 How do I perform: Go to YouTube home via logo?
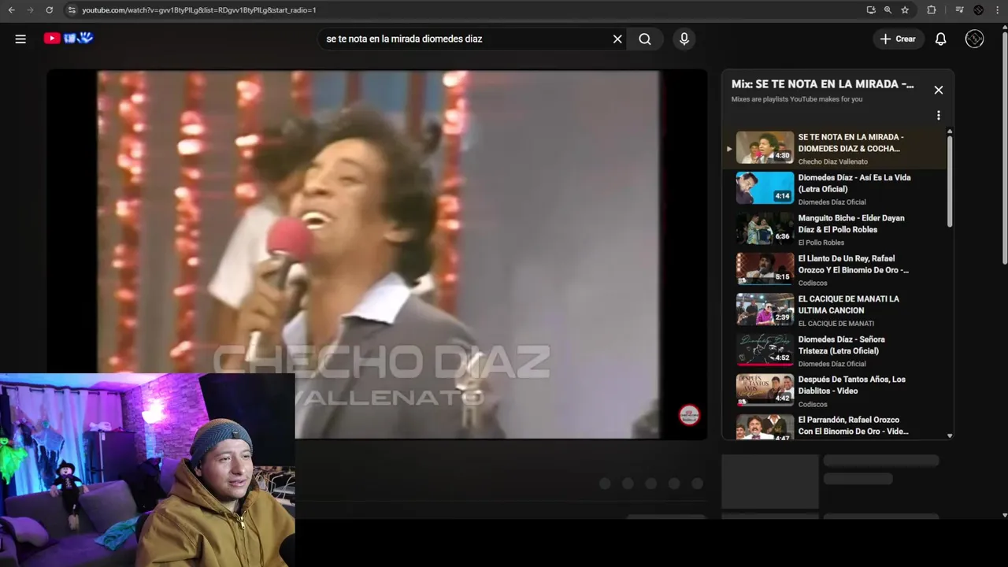[x=69, y=38]
